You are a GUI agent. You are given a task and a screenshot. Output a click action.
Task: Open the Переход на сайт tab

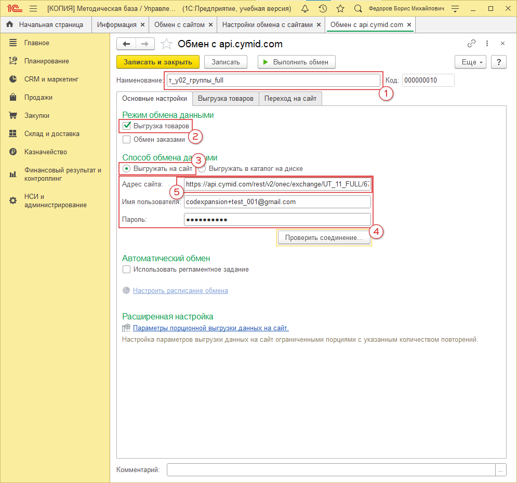[x=290, y=98]
